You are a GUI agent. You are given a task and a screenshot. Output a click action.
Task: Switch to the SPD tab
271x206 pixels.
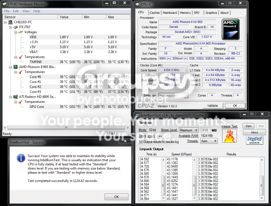click(196, 13)
